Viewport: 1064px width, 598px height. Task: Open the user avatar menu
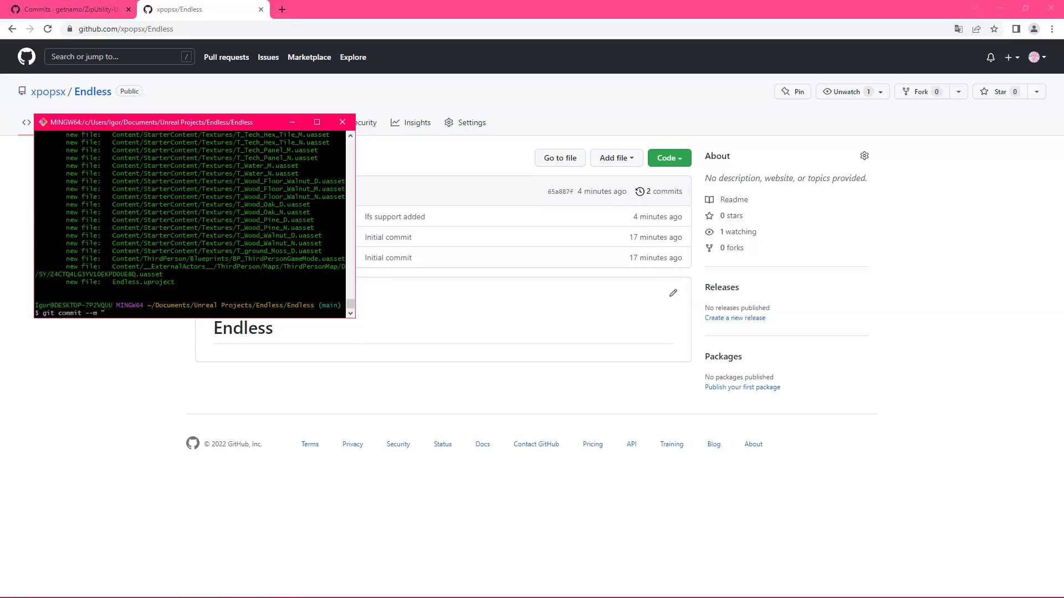click(x=1037, y=57)
